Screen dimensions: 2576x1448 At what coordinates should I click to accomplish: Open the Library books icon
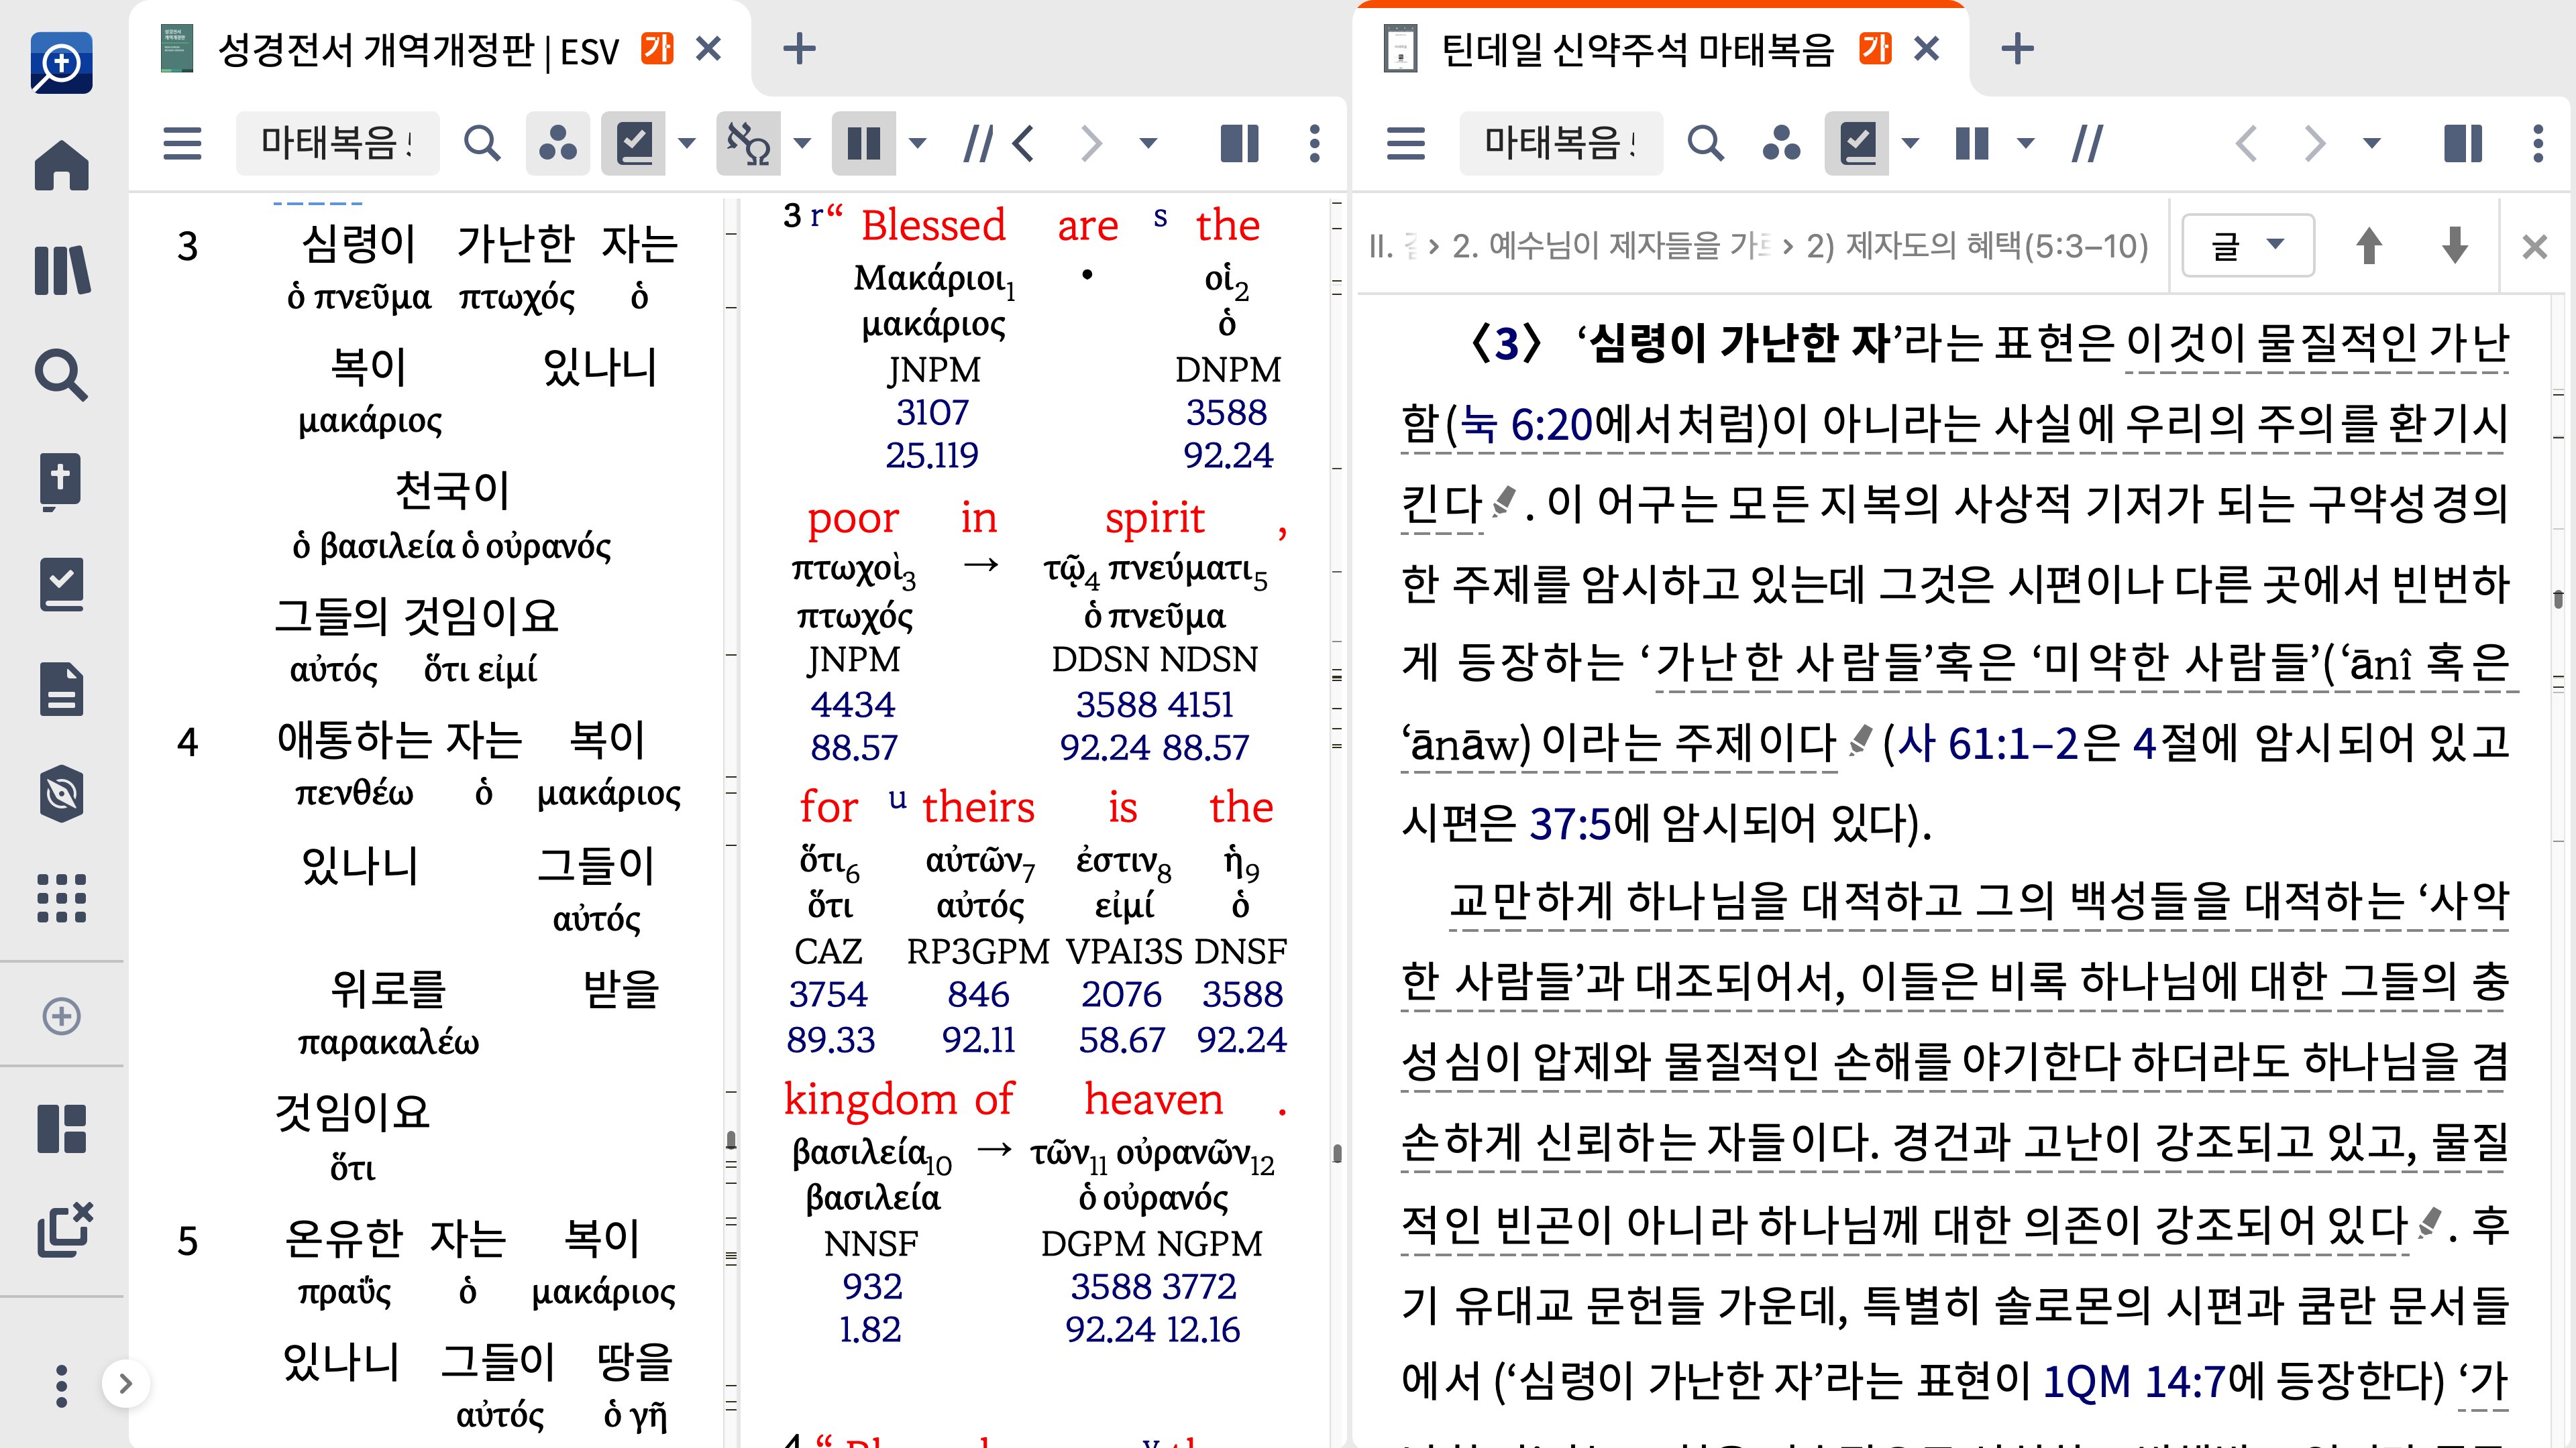point(61,269)
